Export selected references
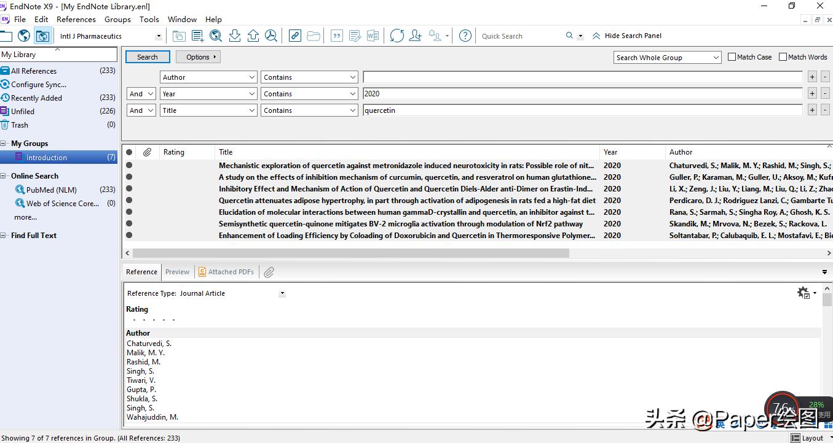This screenshot has height=443, width=833. pos(253,36)
